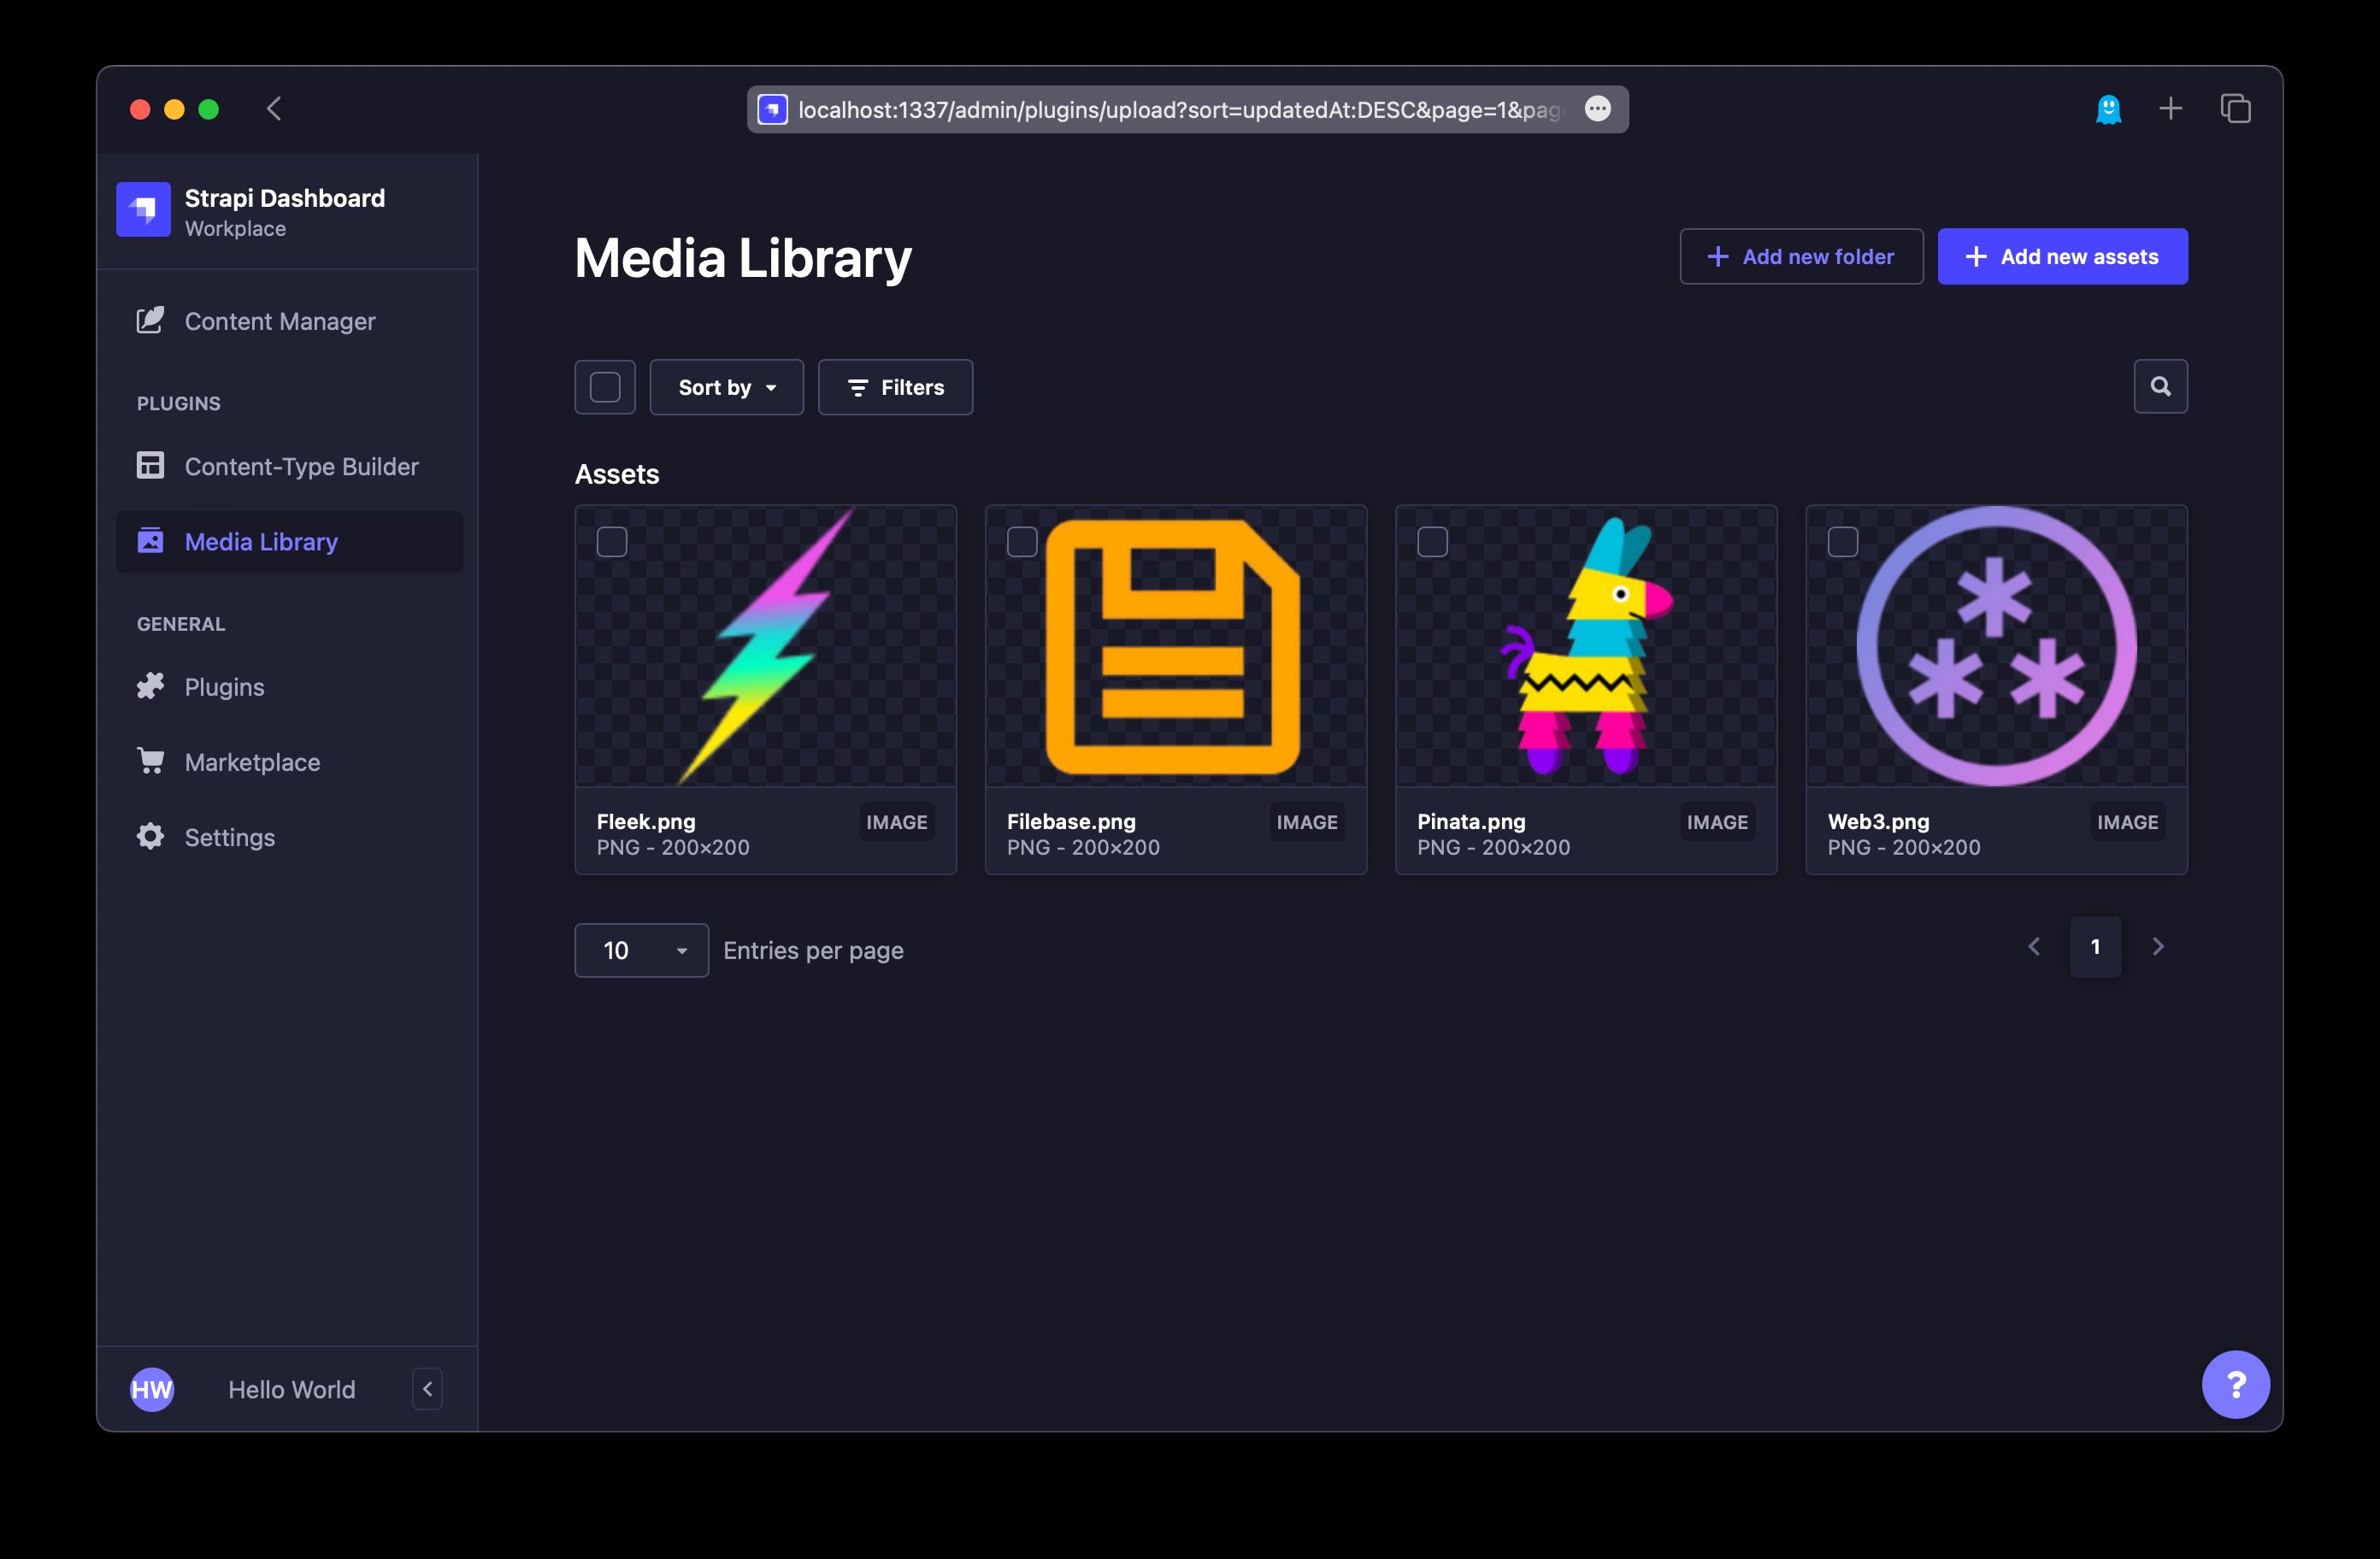Open Marketplace in the sidebar
The width and height of the screenshot is (2380, 1559).
click(x=289, y=762)
